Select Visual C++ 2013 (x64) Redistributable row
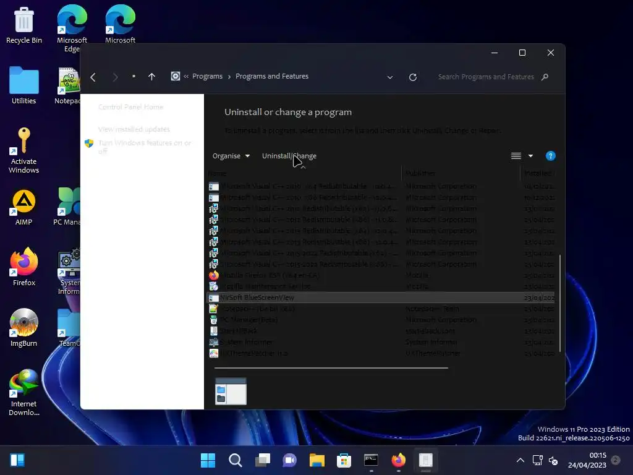This screenshot has width=633, height=475. (381, 231)
